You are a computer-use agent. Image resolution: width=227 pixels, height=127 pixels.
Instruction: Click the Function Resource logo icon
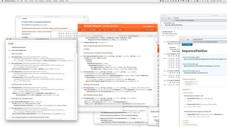82,26
